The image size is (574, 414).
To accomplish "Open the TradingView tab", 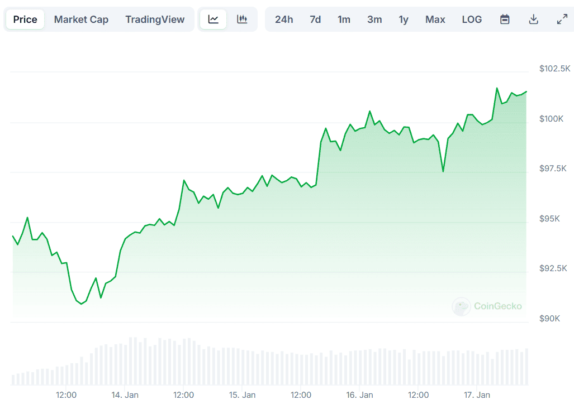I will [155, 20].
